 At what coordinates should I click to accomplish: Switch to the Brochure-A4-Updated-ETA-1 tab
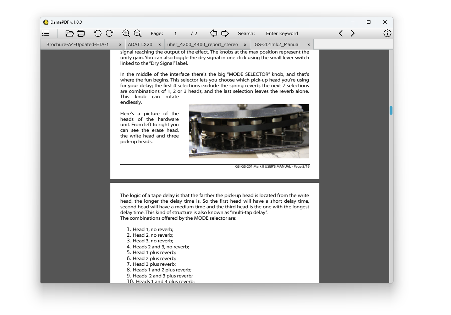[x=78, y=45]
